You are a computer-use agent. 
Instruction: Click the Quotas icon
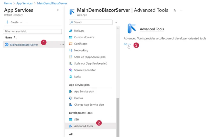click(71, 98)
